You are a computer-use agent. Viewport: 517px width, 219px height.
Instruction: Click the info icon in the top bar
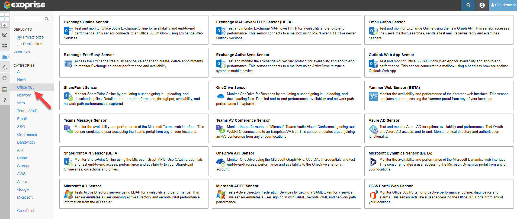coord(481,5)
